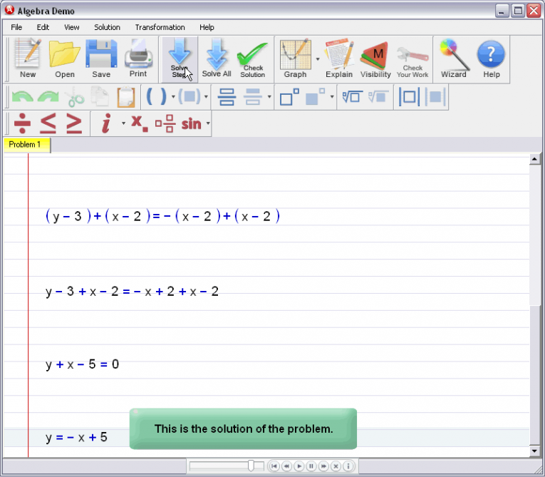Click the faded exponent-on-selection icon

pos(316,97)
